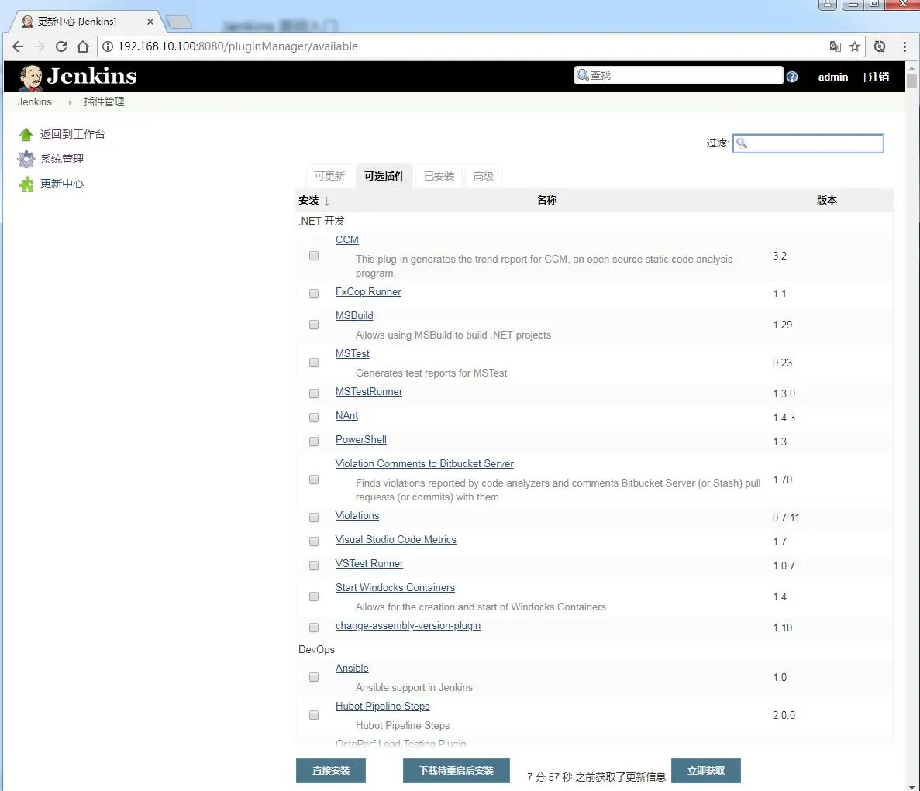Go to browser home icon

(83, 46)
